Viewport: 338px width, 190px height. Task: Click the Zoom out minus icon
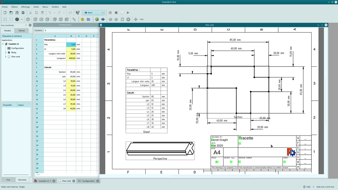[142, 19]
